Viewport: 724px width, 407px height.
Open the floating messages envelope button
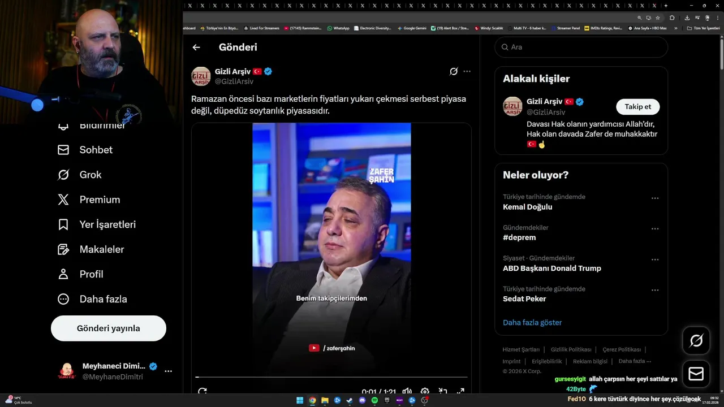click(696, 374)
